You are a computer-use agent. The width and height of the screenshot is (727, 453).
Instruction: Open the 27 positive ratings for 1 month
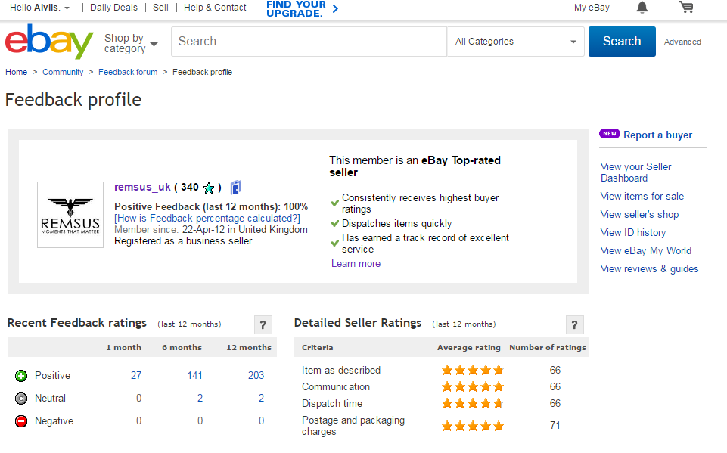pyautogui.click(x=136, y=375)
